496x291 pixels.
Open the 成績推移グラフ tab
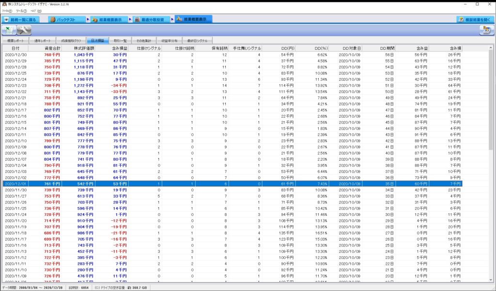coord(71,41)
